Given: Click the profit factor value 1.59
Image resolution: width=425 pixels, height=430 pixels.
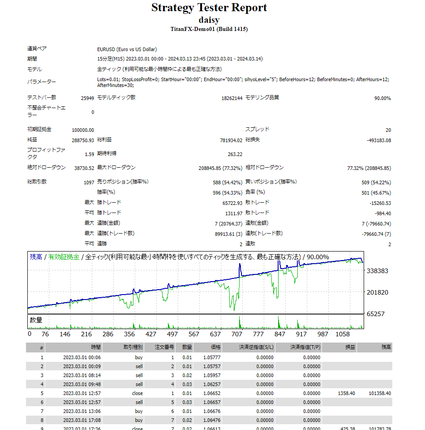Looking at the screenshot, I should click(89, 154).
